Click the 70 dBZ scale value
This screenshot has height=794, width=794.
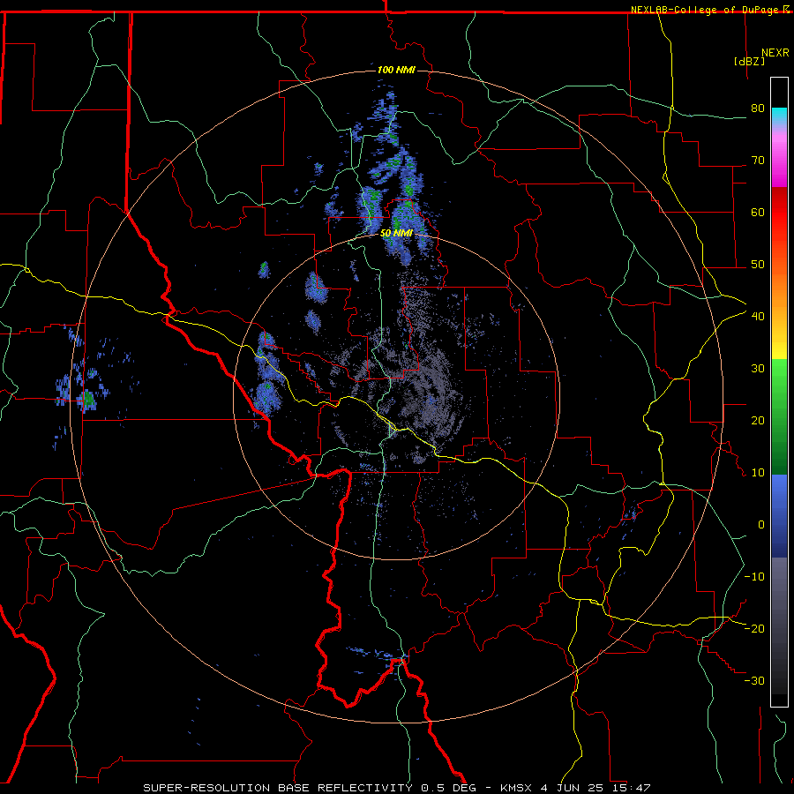point(758,161)
